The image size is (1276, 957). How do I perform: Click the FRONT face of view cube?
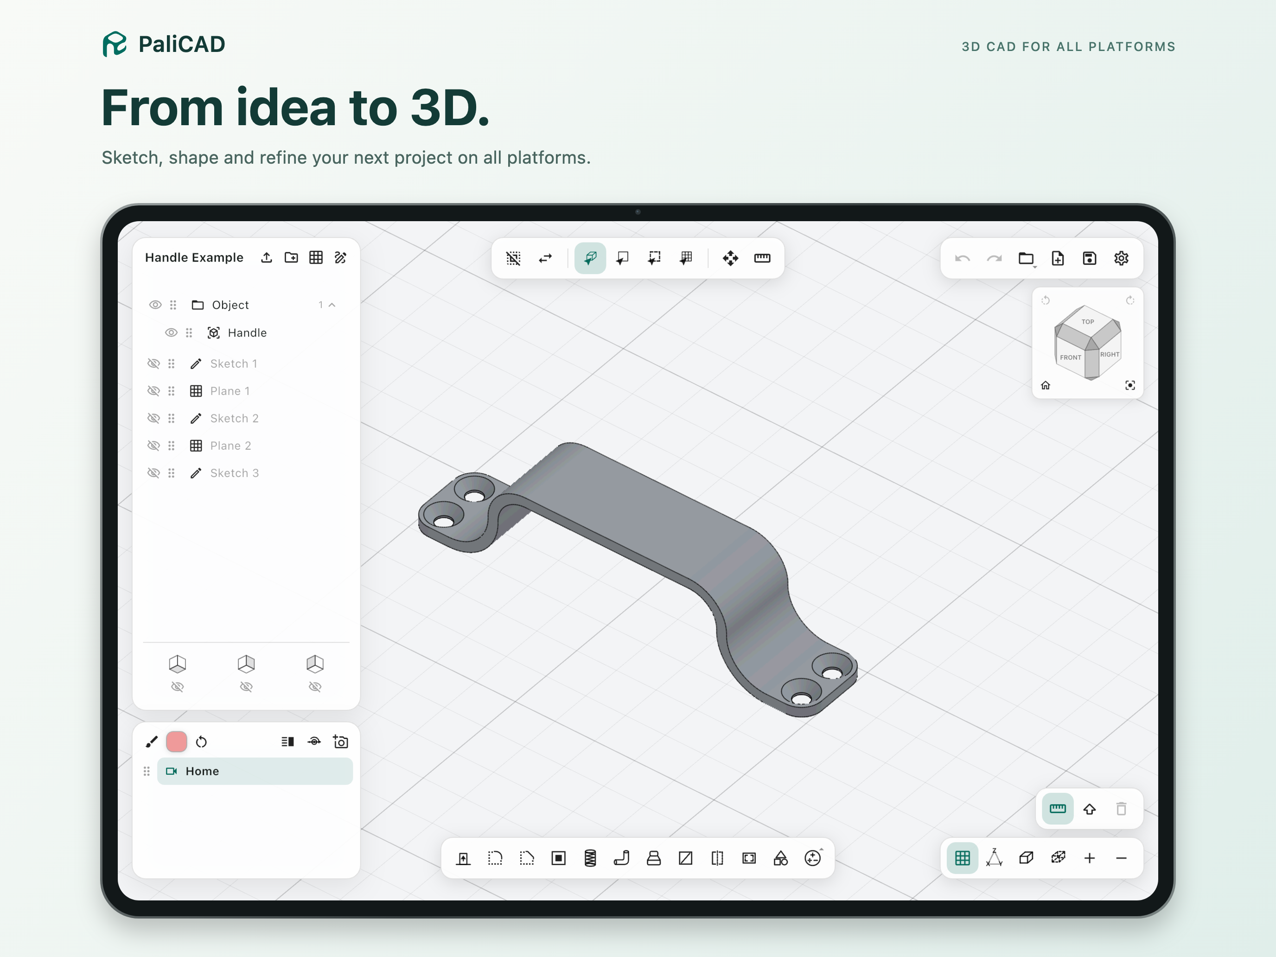point(1070,357)
